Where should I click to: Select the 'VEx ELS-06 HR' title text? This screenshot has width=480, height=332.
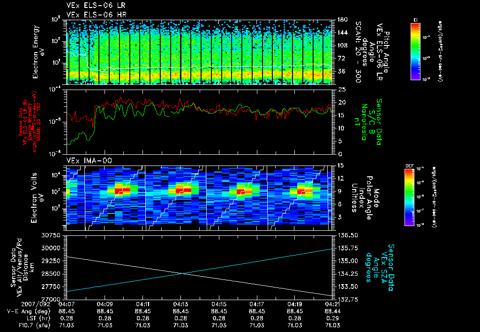click(96, 15)
